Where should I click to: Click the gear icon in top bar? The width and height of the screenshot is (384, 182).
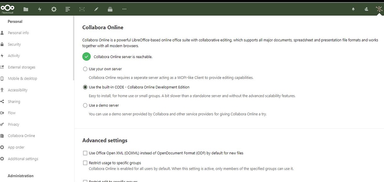tap(54, 9)
